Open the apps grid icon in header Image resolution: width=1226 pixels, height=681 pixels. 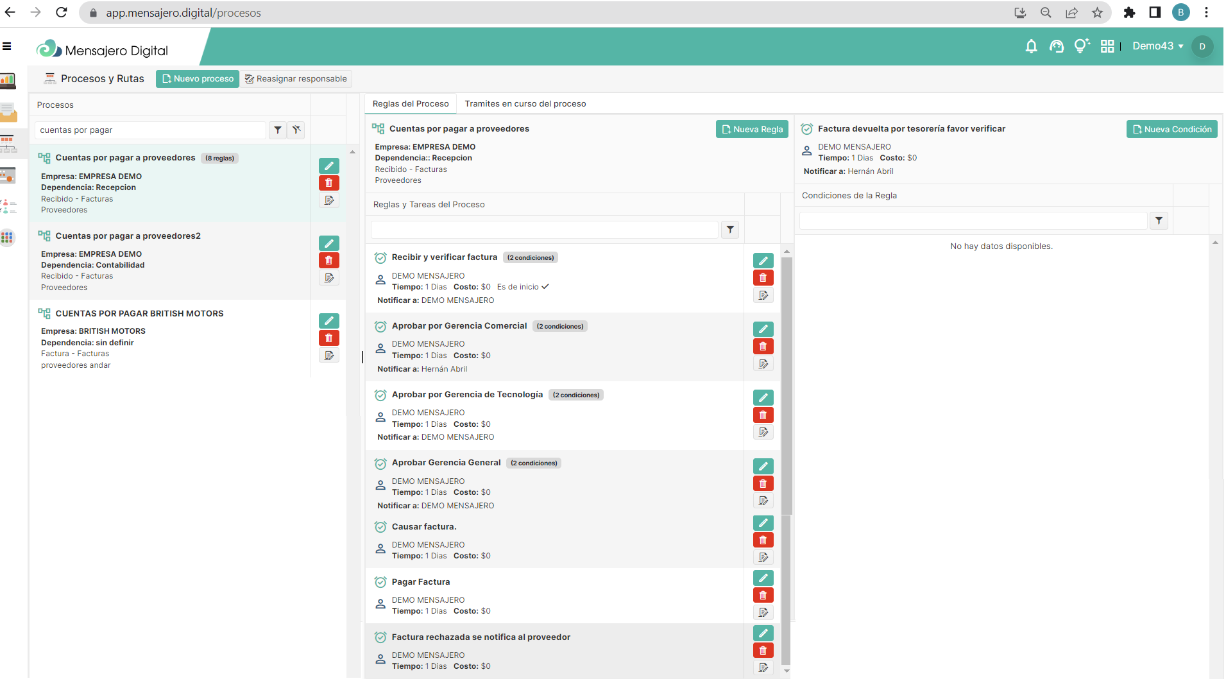tap(1107, 46)
